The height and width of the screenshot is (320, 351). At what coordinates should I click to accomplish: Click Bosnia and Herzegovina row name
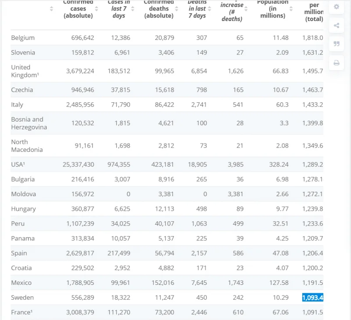coord(29,123)
